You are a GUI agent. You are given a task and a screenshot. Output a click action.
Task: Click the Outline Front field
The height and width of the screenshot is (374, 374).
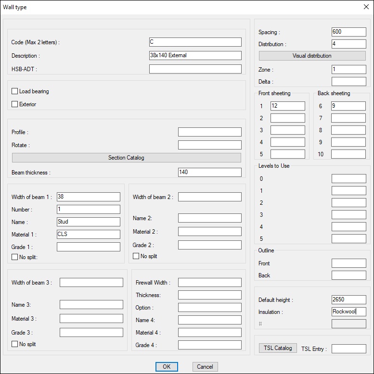348,263
